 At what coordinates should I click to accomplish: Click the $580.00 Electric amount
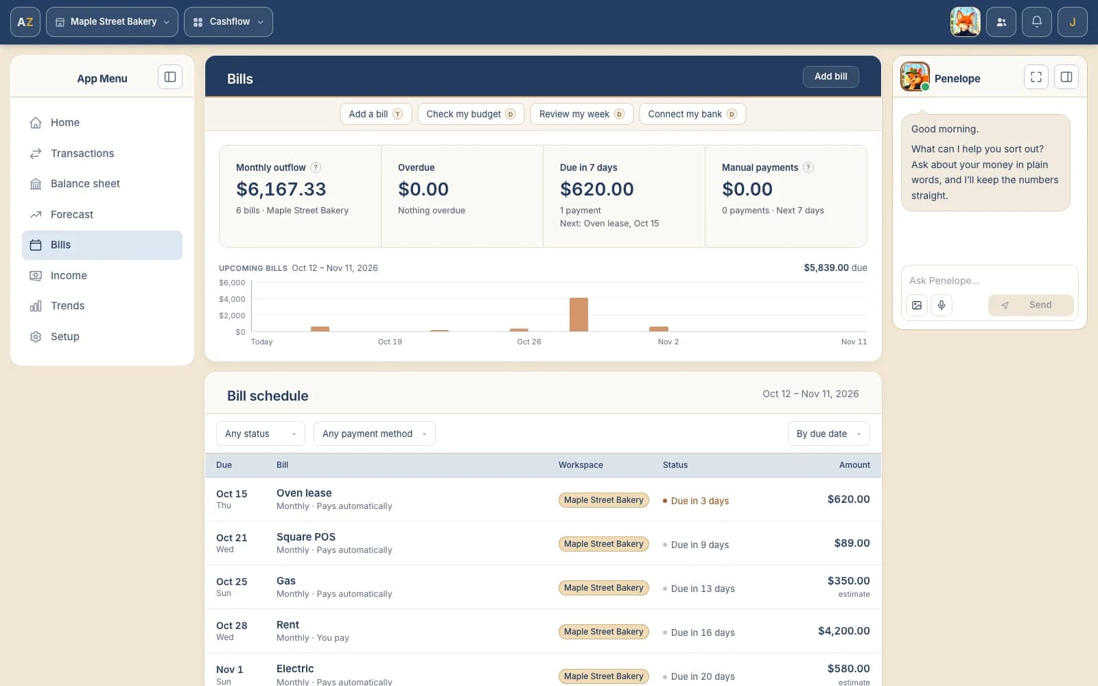coord(848,669)
